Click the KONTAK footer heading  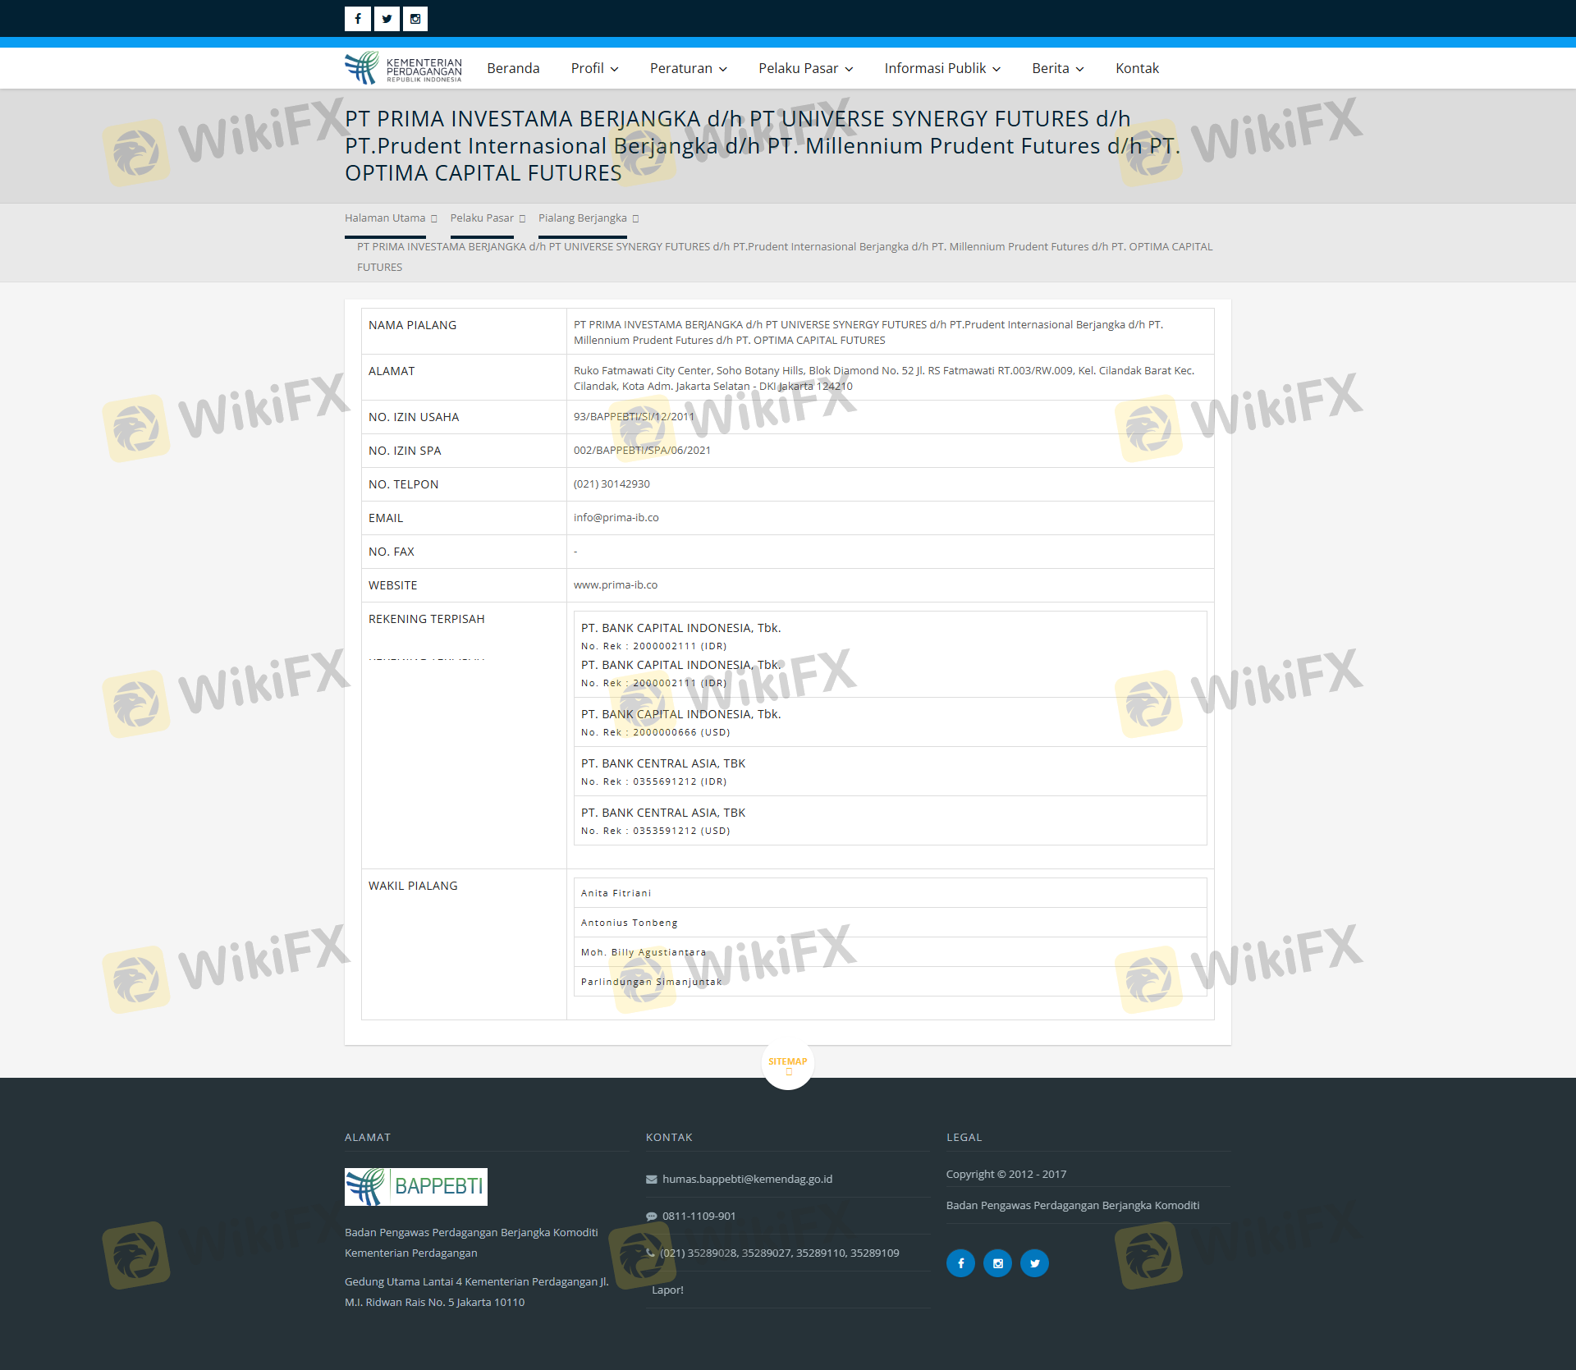669,1137
